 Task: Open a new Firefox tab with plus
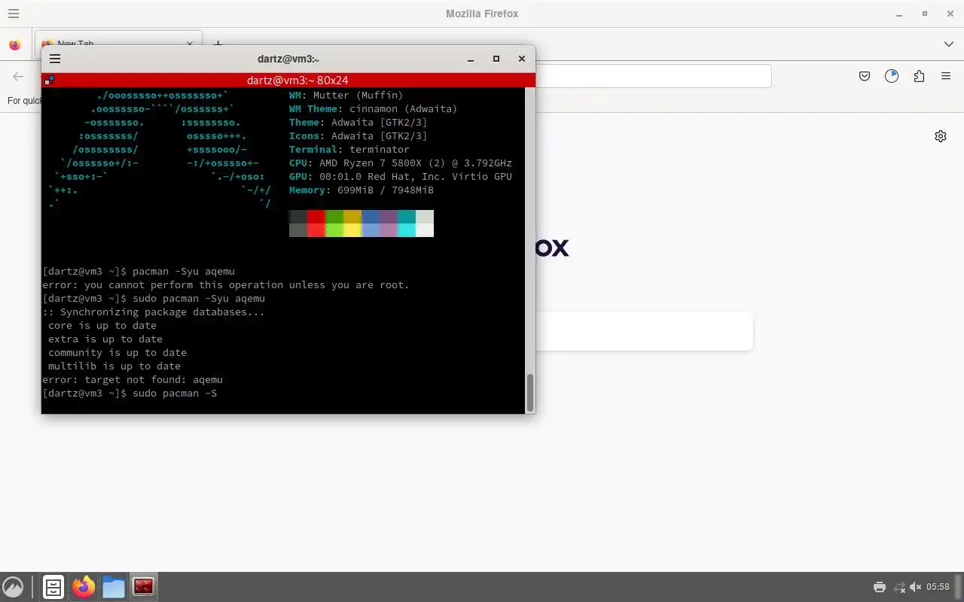pos(218,44)
